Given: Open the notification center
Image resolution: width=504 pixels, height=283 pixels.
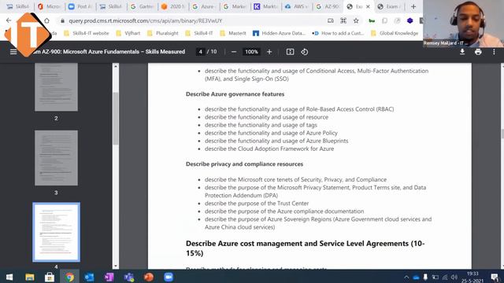Looking at the screenshot, I should (495, 277).
